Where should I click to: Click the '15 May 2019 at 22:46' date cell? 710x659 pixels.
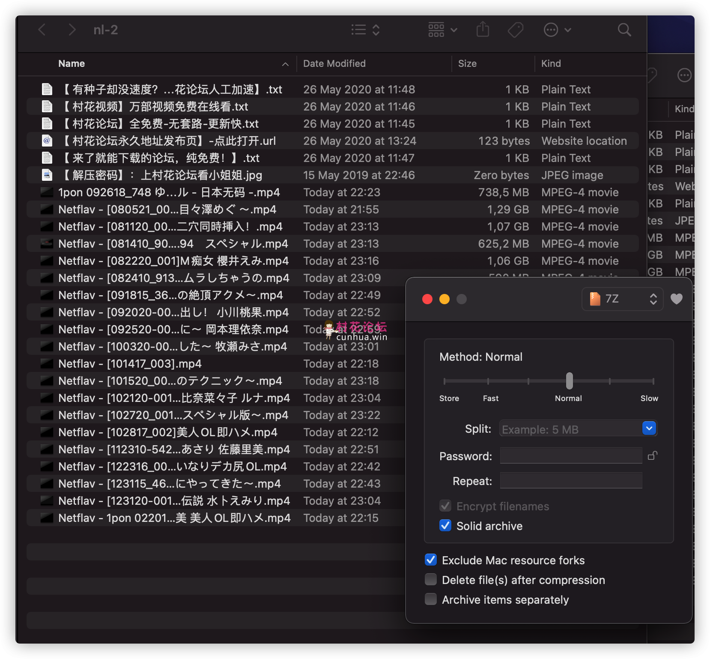point(359,175)
